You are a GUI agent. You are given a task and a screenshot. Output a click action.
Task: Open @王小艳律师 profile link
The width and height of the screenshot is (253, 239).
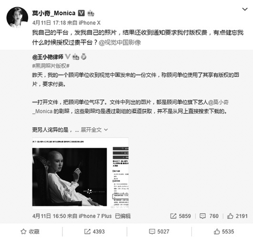pyautogui.click(x=48, y=57)
